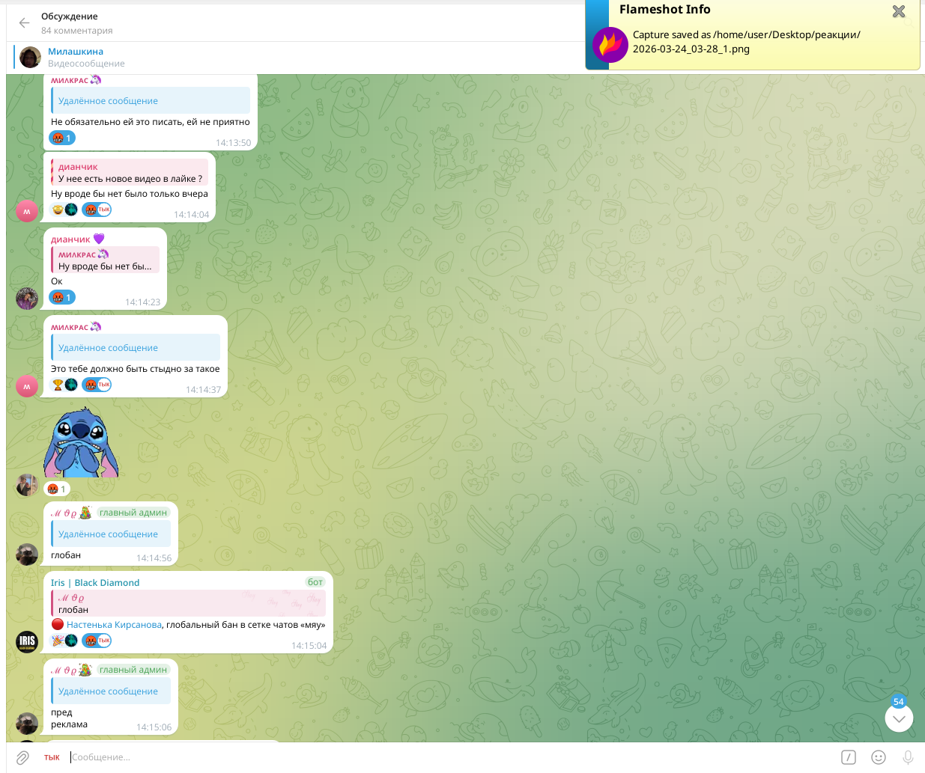Click 'главный админ' badge on the 14:14:56 message
The height and width of the screenshot is (773, 925).
133,513
